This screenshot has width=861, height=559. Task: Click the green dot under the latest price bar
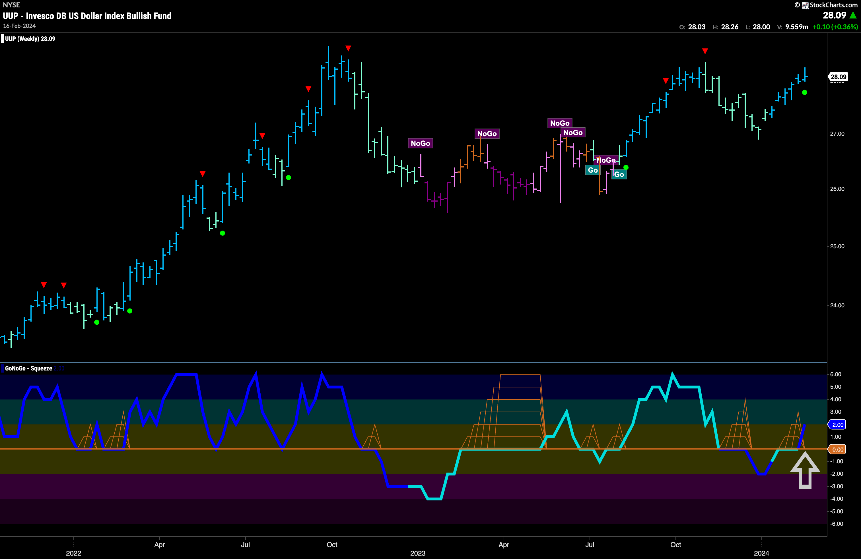click(x=805, y=93)
